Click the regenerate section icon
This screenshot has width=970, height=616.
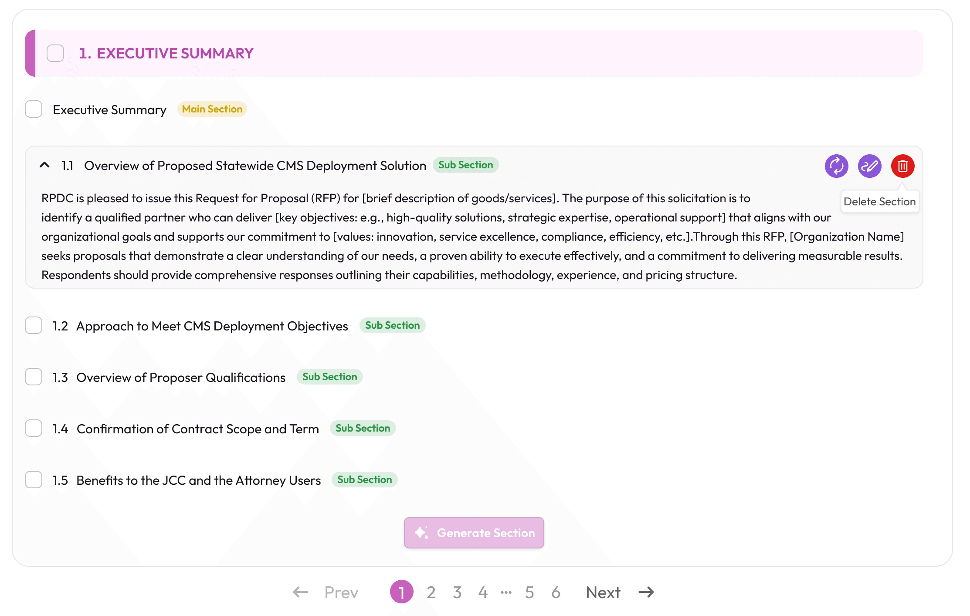pos(836,166)
